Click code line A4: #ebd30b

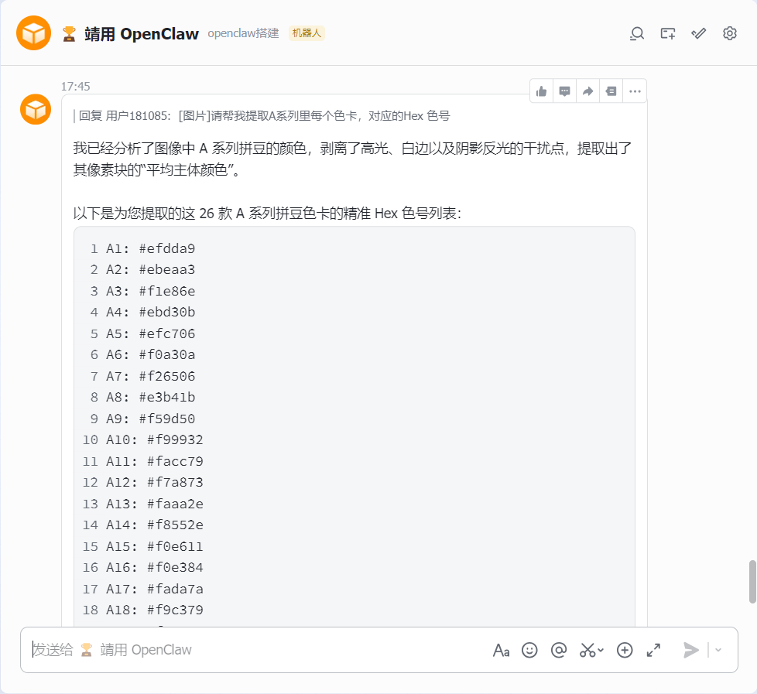point(150,313)
